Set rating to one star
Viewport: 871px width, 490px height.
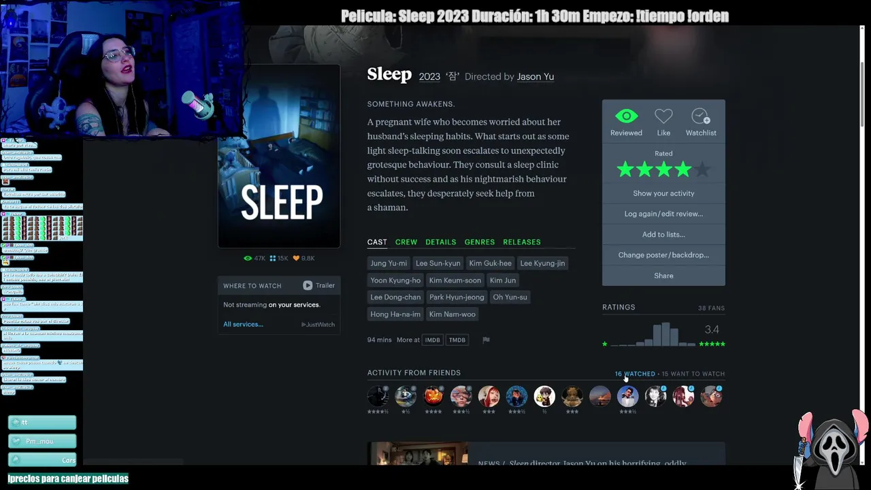(625, 169)
